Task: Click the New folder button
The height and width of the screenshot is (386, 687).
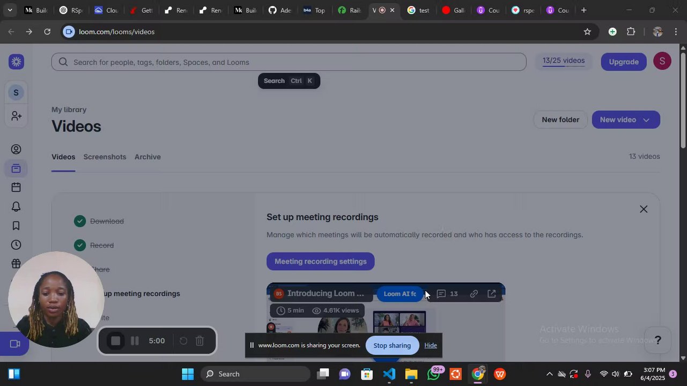Action: 560,120
